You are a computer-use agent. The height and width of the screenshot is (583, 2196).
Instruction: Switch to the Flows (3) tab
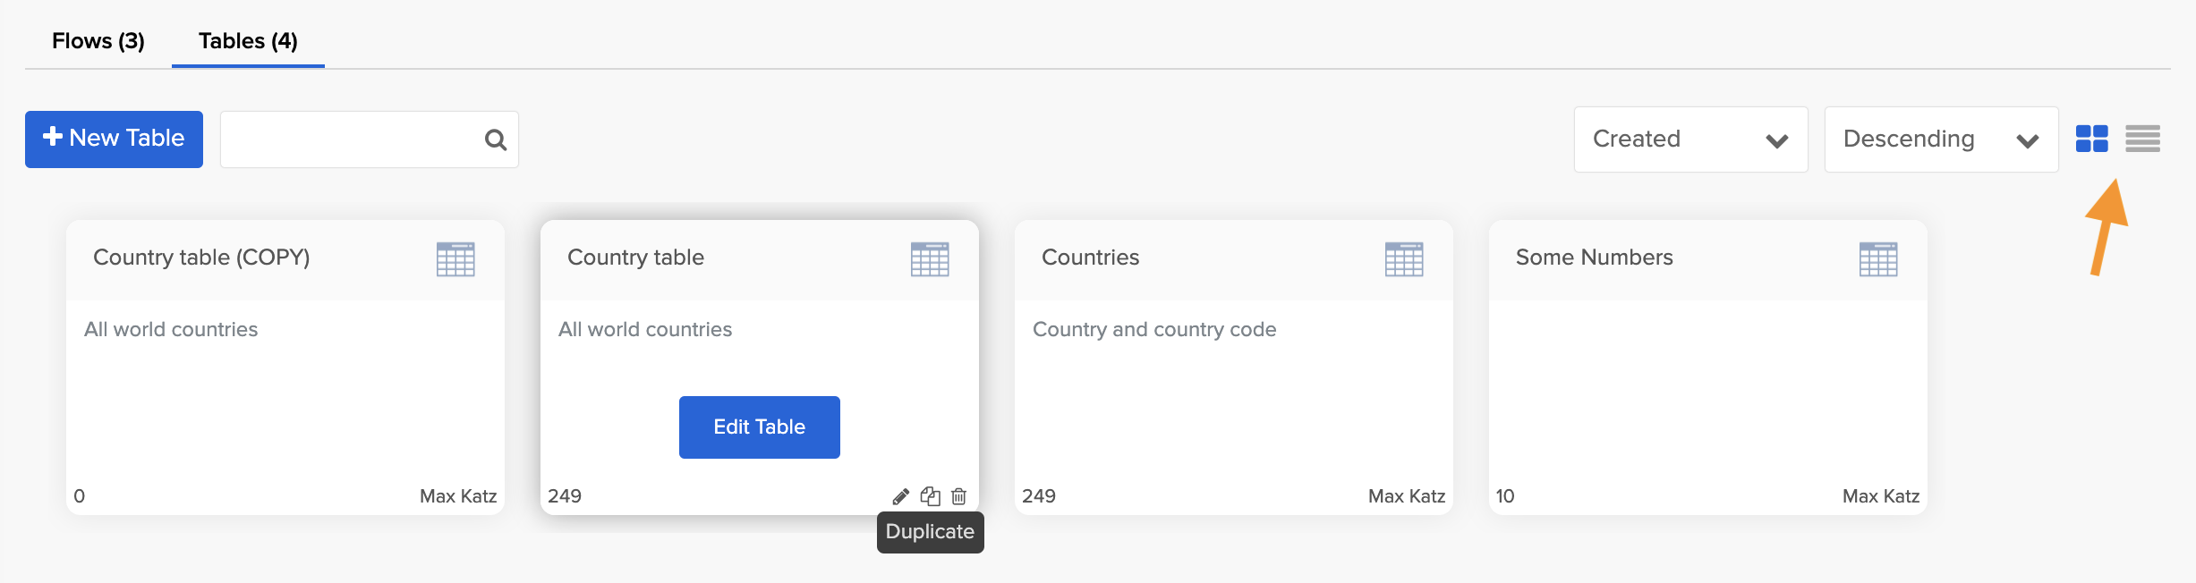point(98,41)
